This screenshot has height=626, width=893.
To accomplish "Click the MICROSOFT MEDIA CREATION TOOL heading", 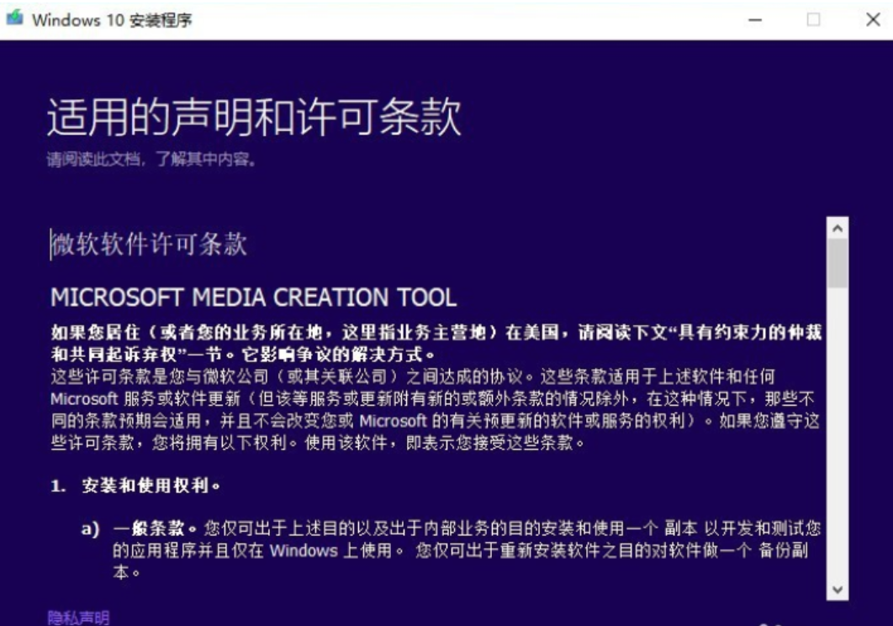I will [x=253, y=297].
